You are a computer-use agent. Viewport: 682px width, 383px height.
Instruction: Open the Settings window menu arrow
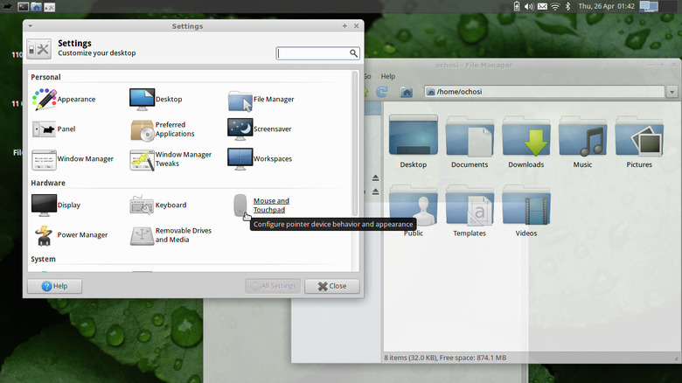32,26
